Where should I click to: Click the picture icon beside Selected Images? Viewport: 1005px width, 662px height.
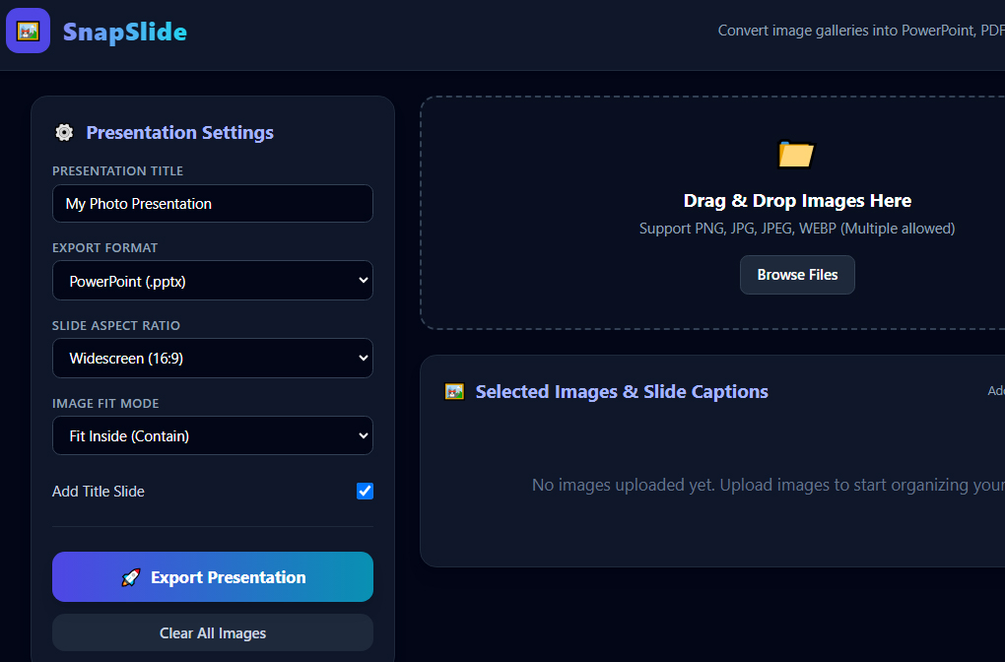point(454,391)
